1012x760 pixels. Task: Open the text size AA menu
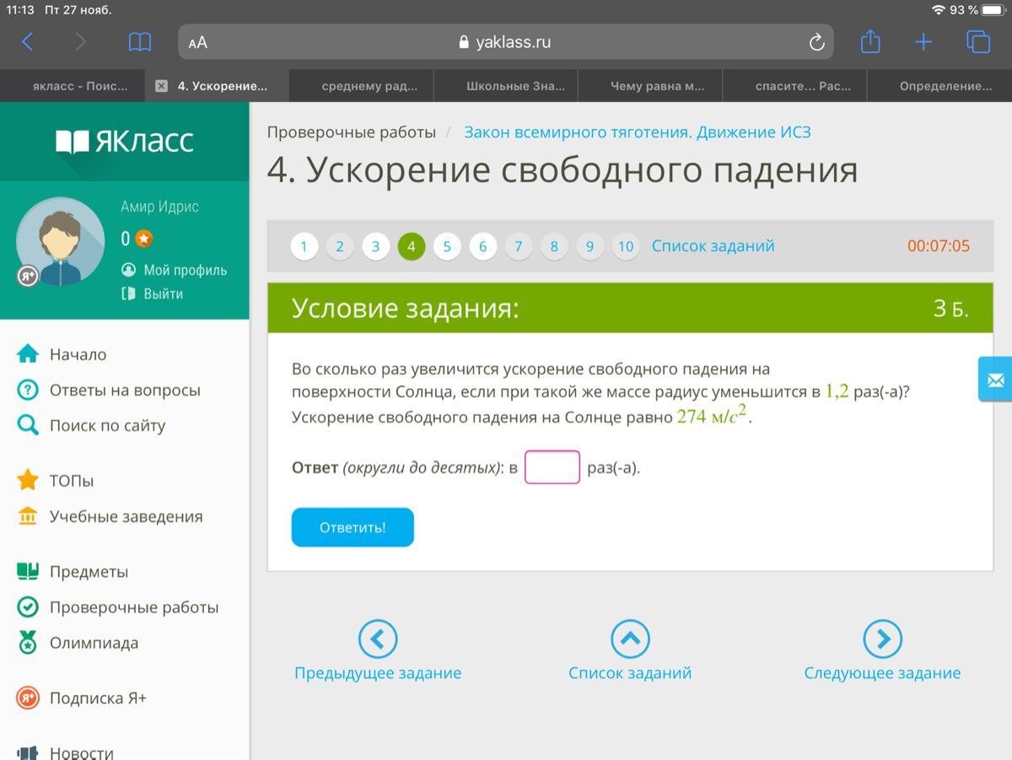(198, 43)
